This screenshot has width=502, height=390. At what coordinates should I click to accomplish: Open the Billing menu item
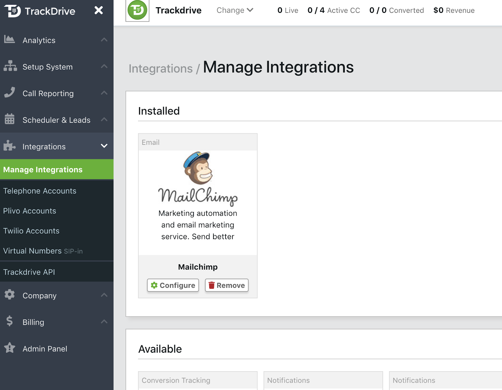pos(57,322)
